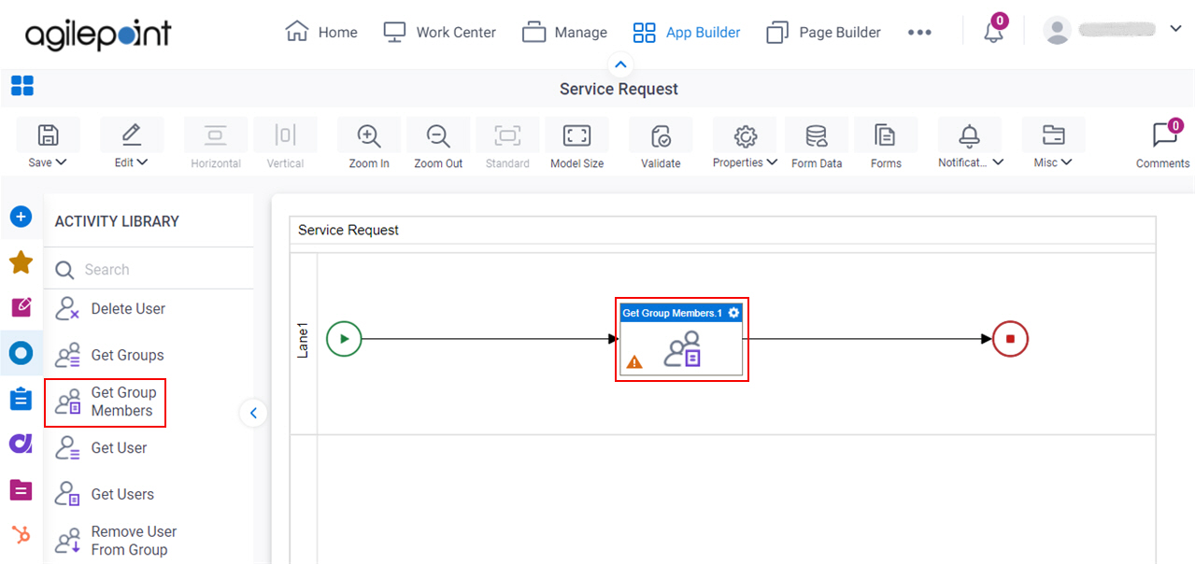Open the notifications bell

tap(994, 31)
